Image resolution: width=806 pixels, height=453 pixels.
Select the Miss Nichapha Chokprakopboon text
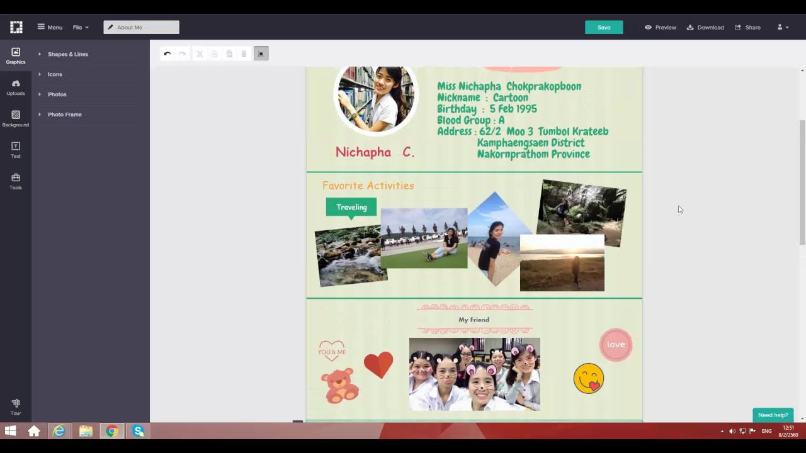pos(509,86)
